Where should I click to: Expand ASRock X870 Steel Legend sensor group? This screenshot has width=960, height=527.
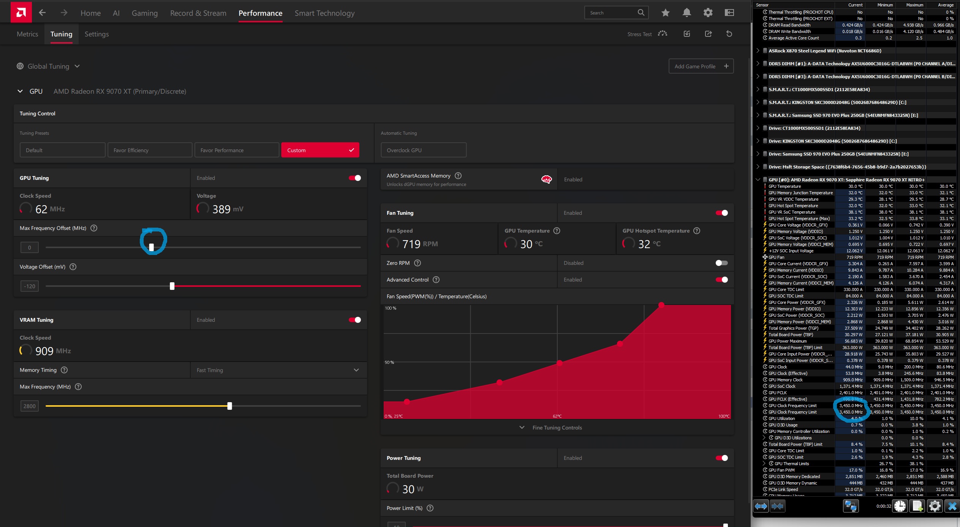[x=758, y=50]
